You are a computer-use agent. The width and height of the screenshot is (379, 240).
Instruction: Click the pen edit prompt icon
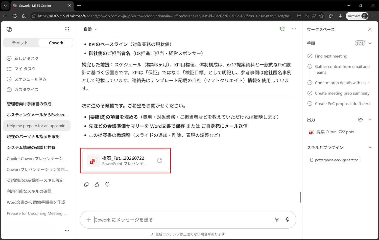click(x=277, y=220)
